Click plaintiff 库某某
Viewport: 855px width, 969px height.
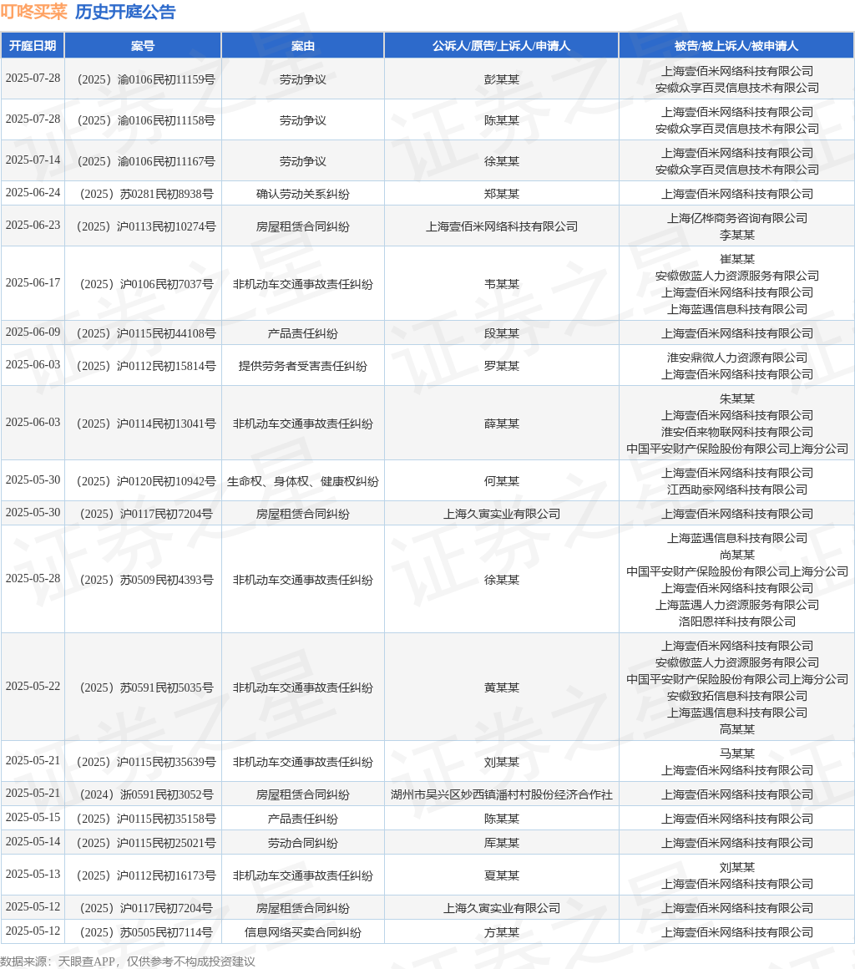click(501, 842)
